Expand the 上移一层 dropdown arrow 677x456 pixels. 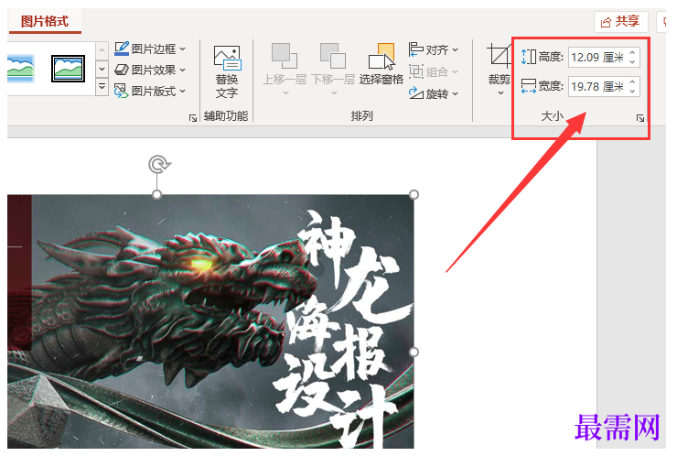click(285, 92)
